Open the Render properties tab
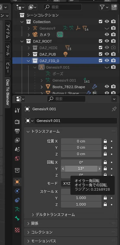The height and width of the screenshot is (245, 120). pyautogui.click(x=17, y=122)
